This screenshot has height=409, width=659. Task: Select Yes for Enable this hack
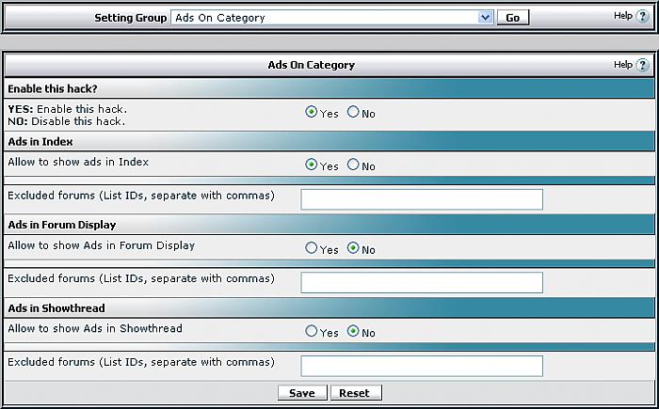[x=312, y=113]
